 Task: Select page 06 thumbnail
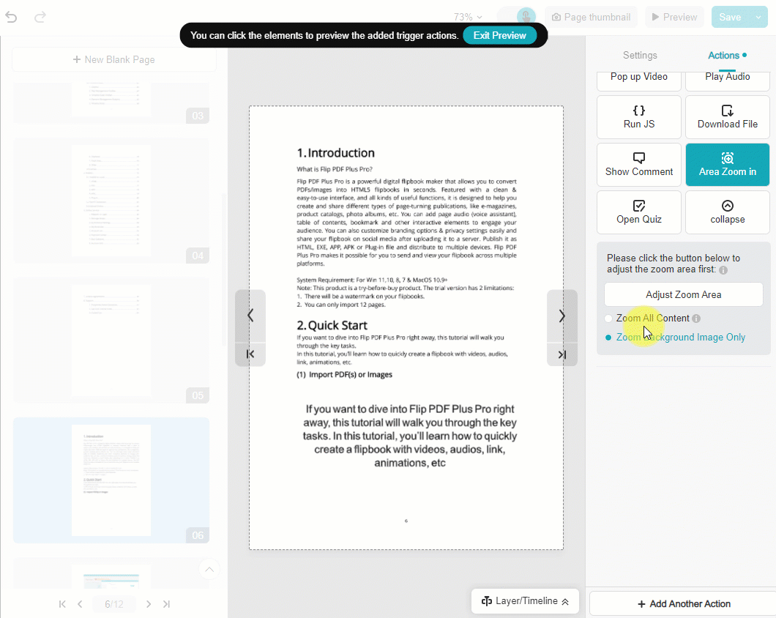click(x=111, y=480)
